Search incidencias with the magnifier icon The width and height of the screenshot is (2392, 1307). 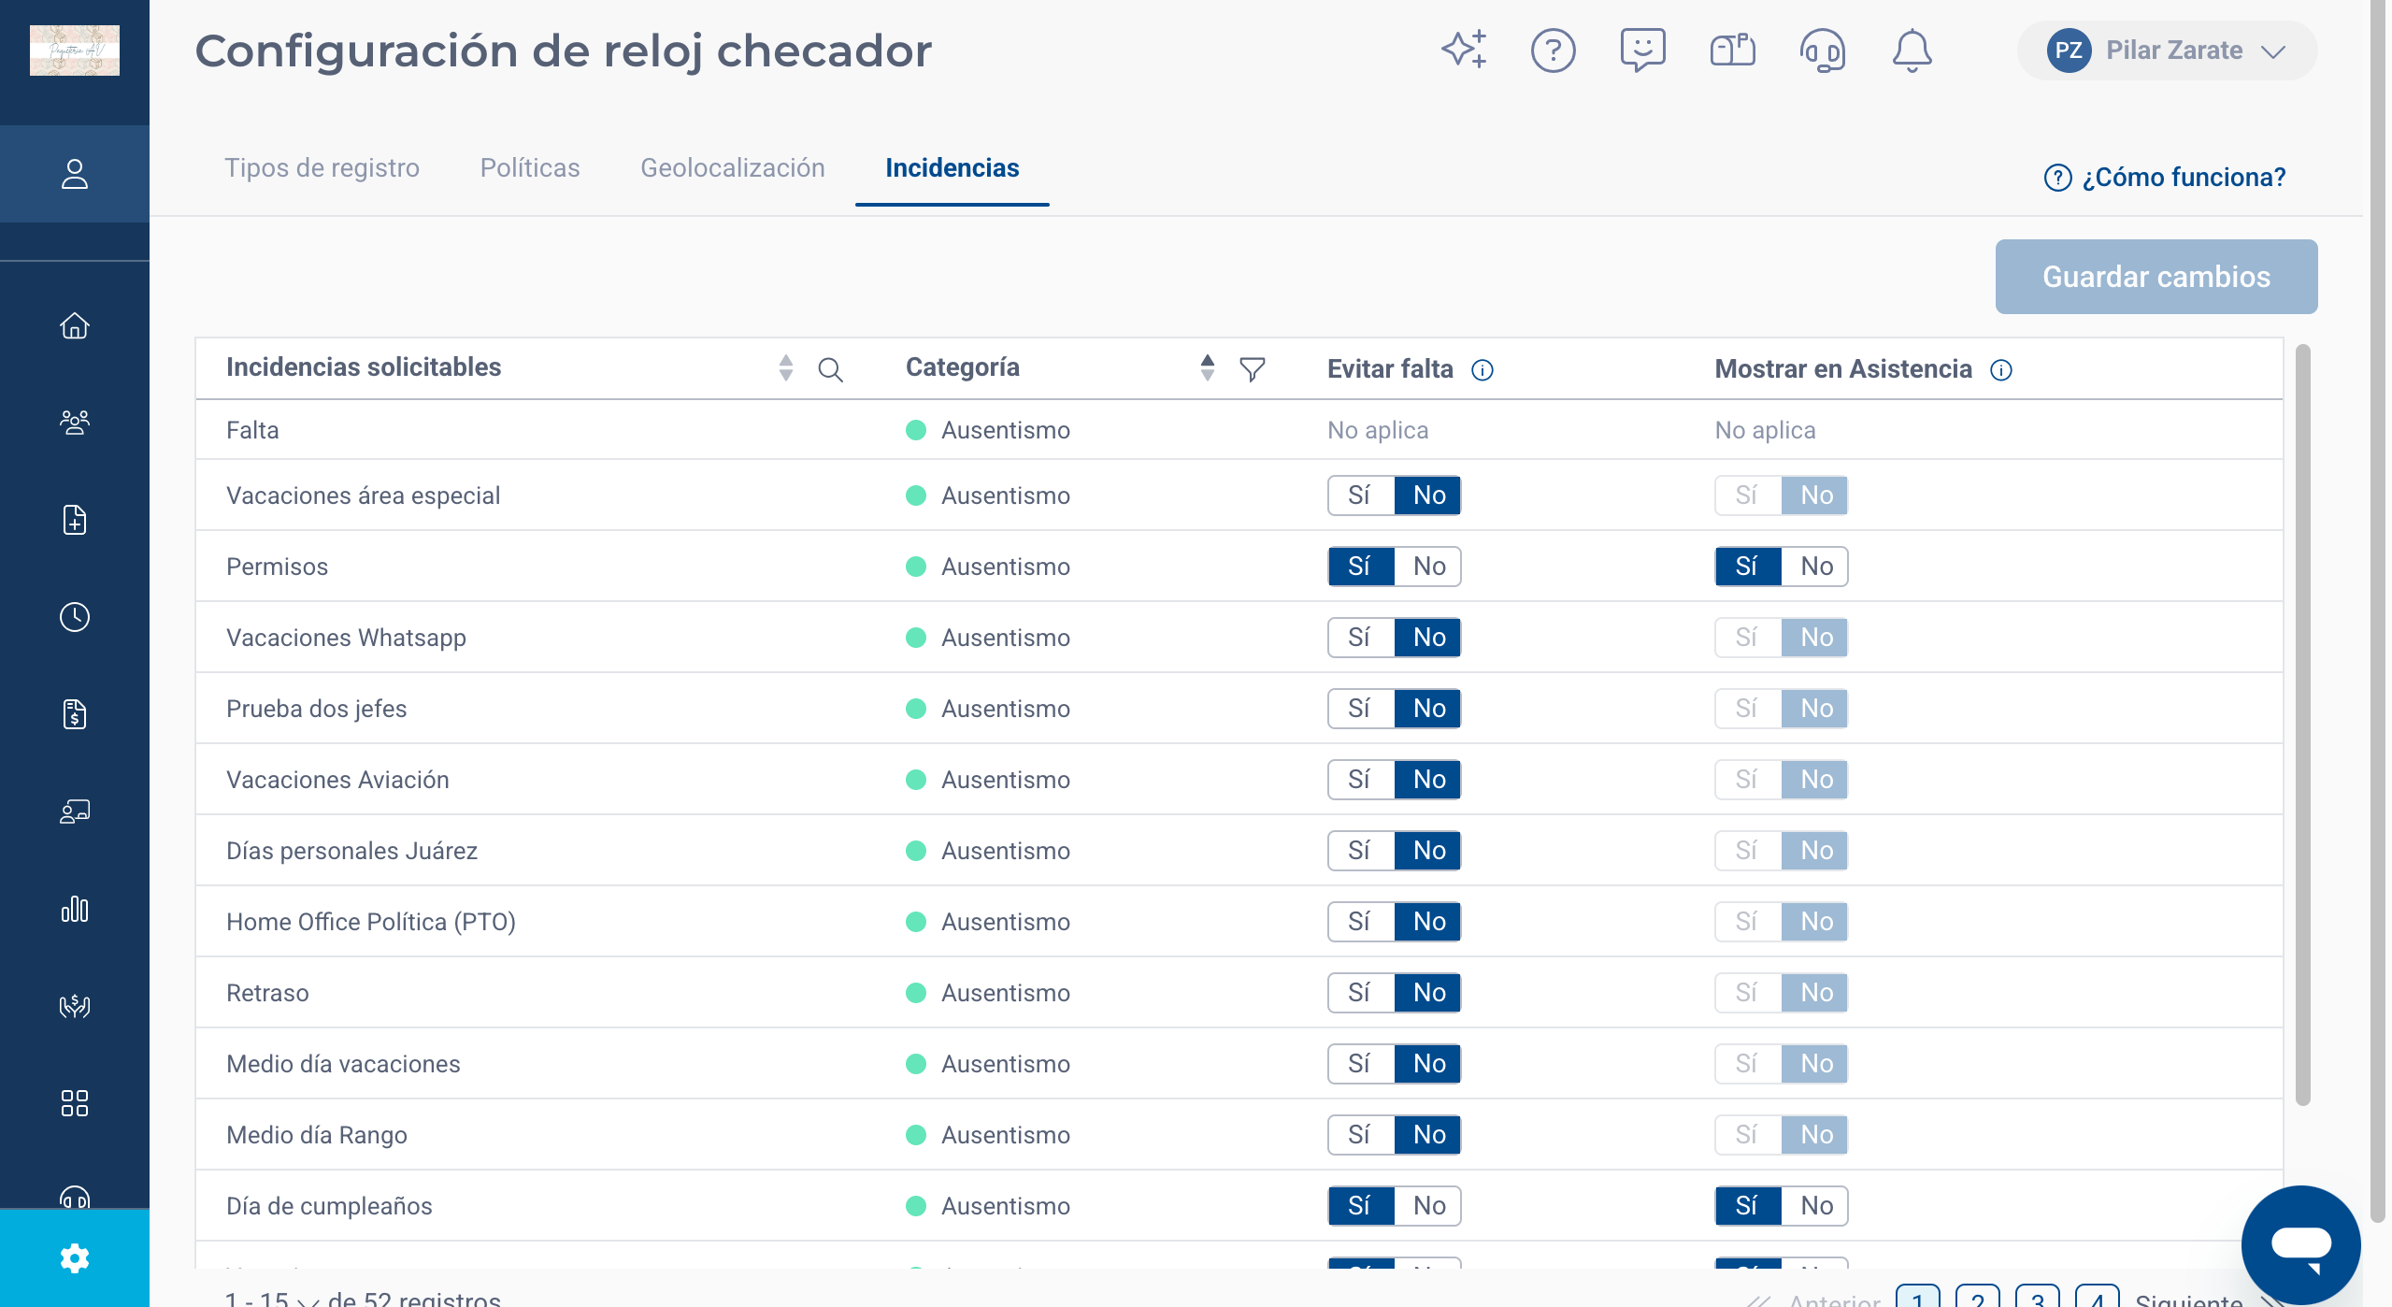830,370
